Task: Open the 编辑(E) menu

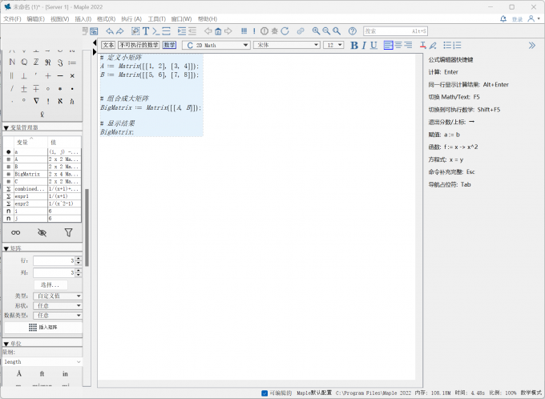Action: [36, 18]
